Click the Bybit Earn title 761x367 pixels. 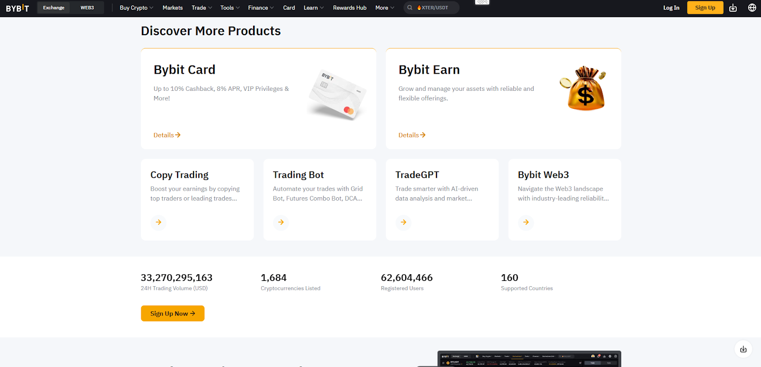(x=429, y=69)
